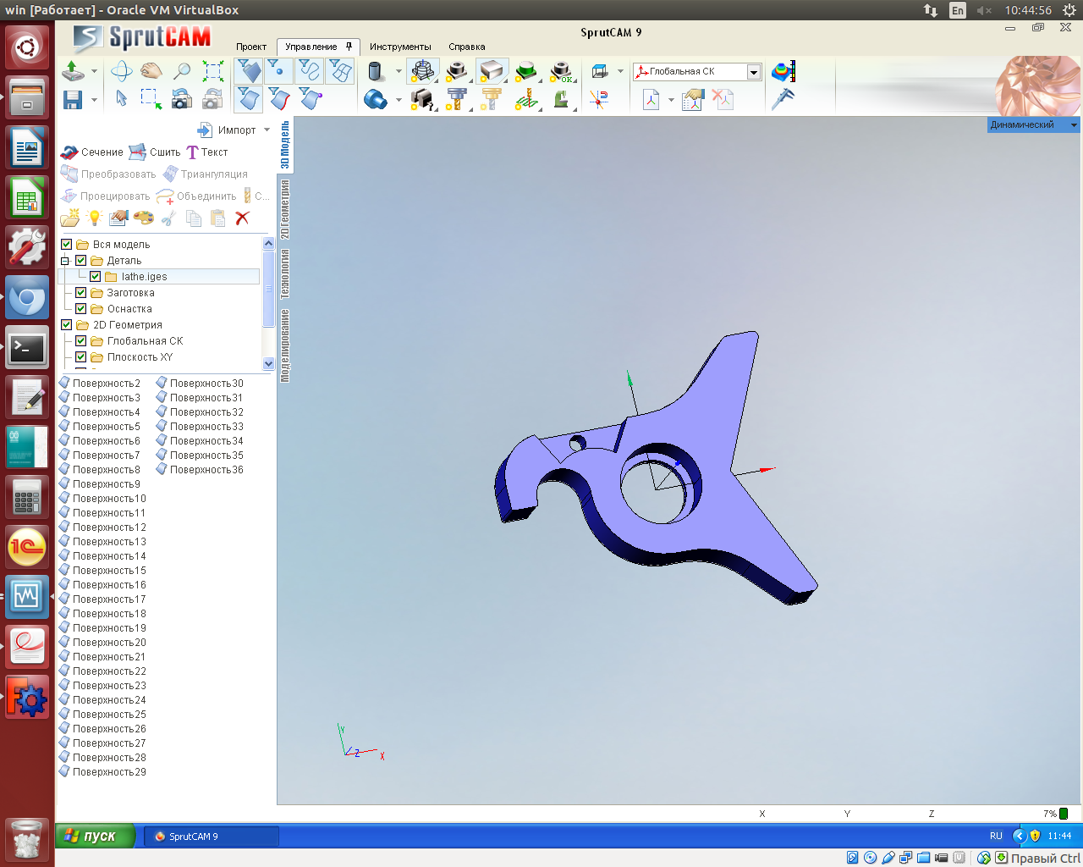Click the blue stepped part icon
This screenshot has height=867, width=1083.
(375, 100)
